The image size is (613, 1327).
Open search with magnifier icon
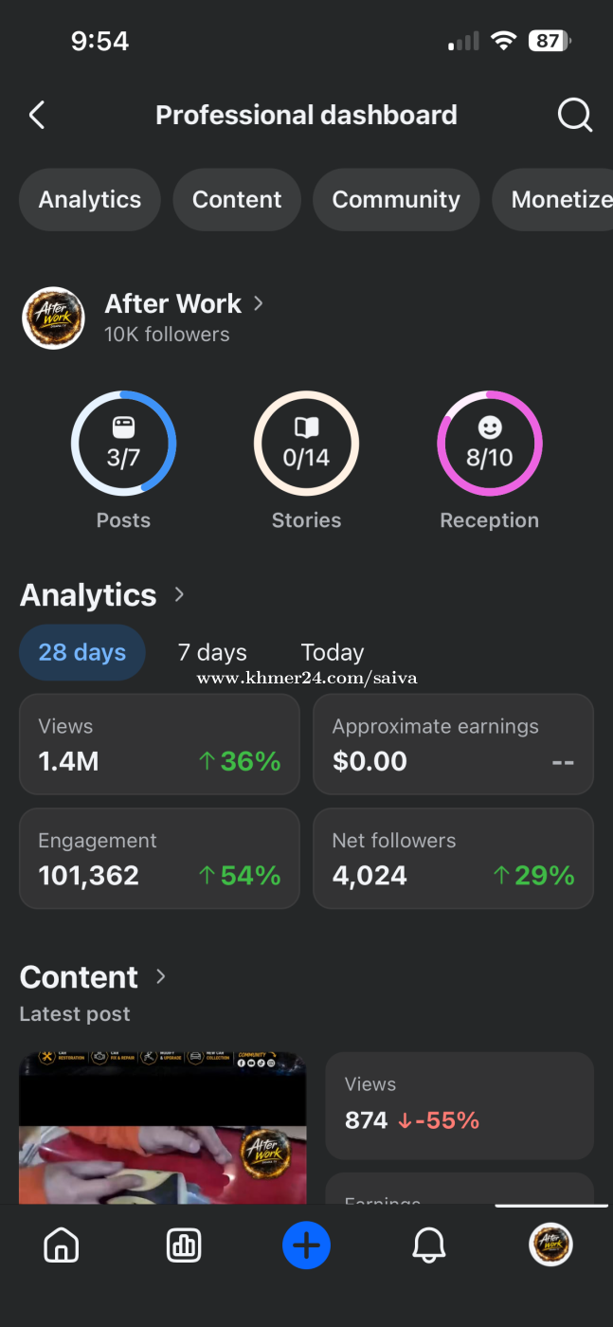575,116
